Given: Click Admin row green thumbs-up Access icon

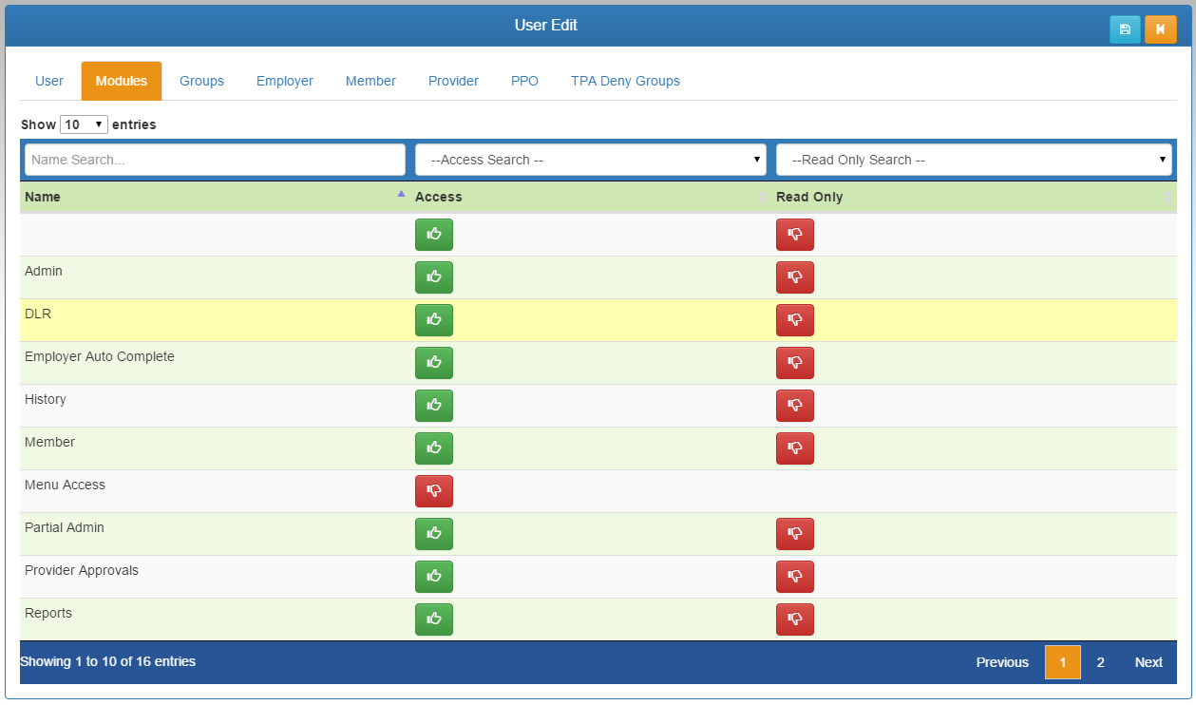Looking at the screenshot, I should tap(434, 277).
